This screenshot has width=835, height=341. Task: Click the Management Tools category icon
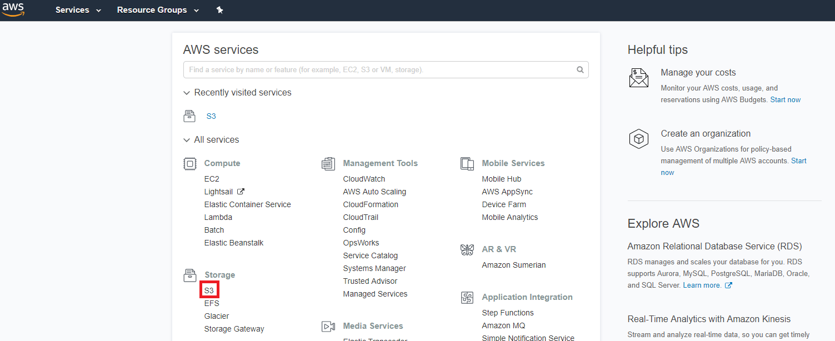pyautogui.click(x=328, y=163)
